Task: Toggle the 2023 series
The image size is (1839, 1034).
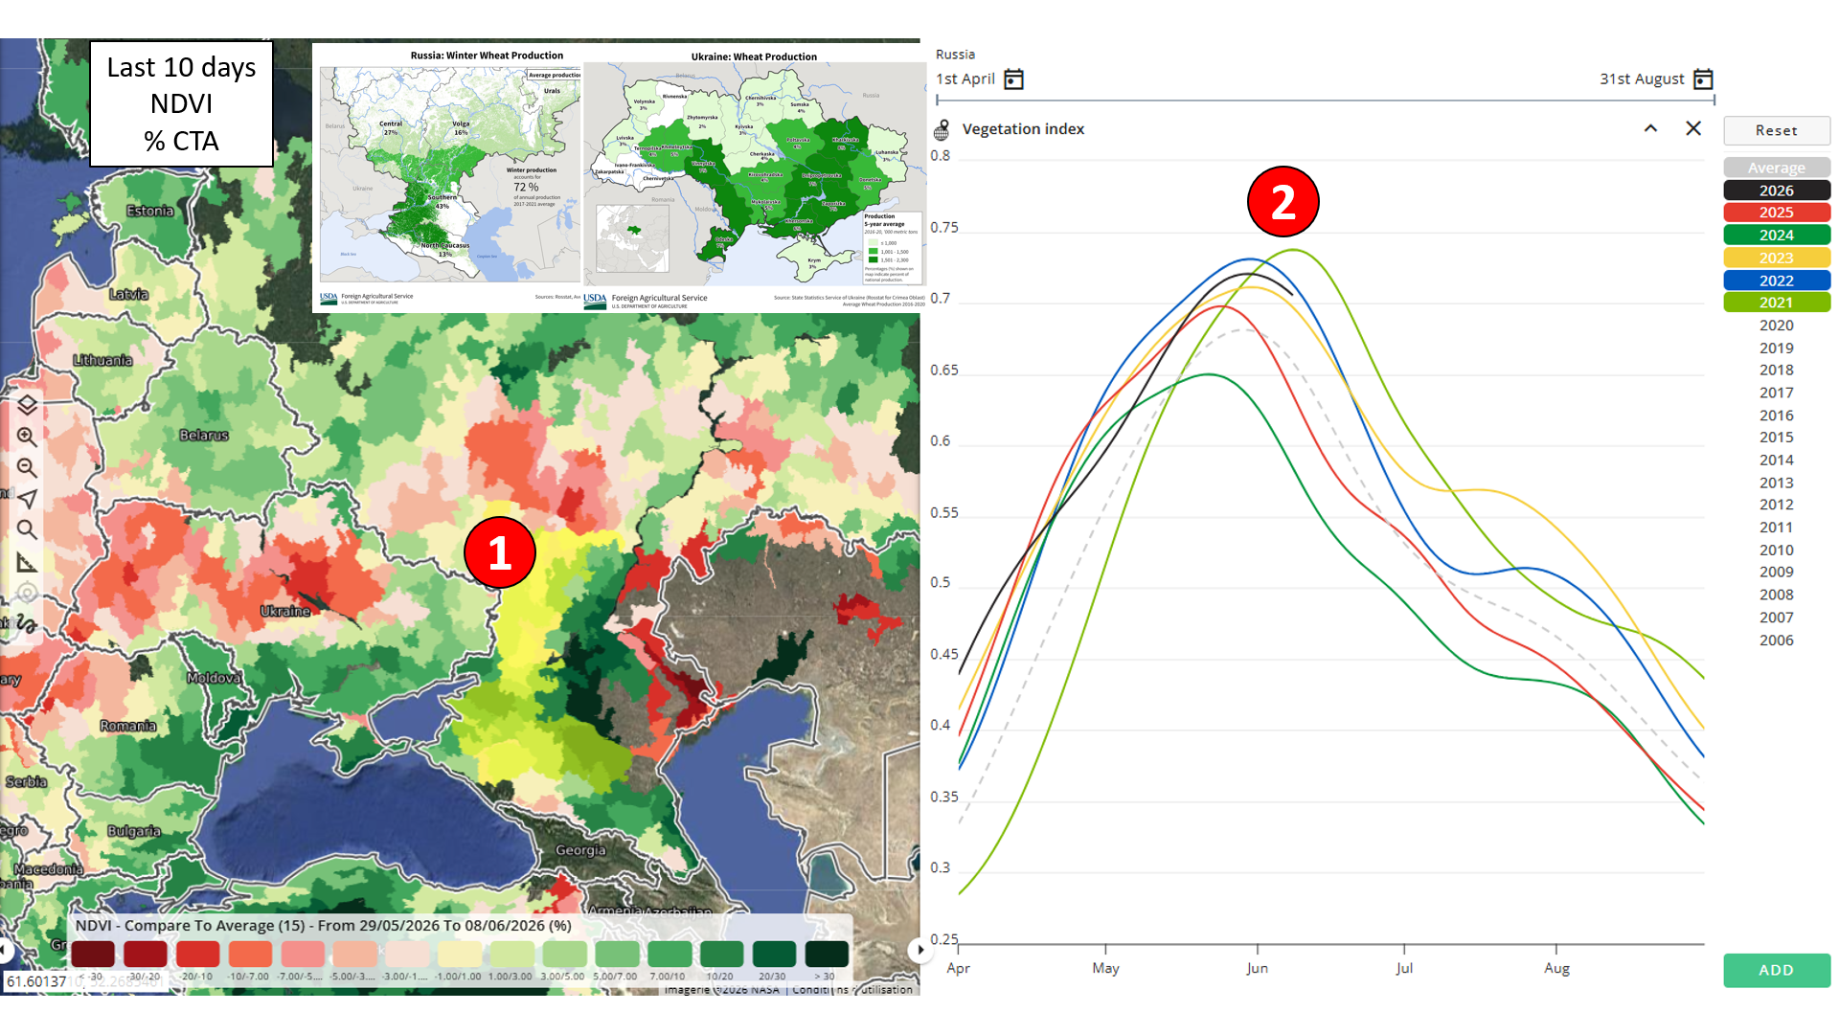Action: tap(1777, 258)
